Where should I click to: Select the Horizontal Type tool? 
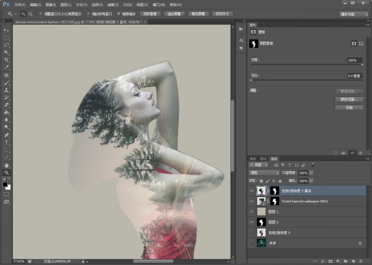click(x=7, y=142)
